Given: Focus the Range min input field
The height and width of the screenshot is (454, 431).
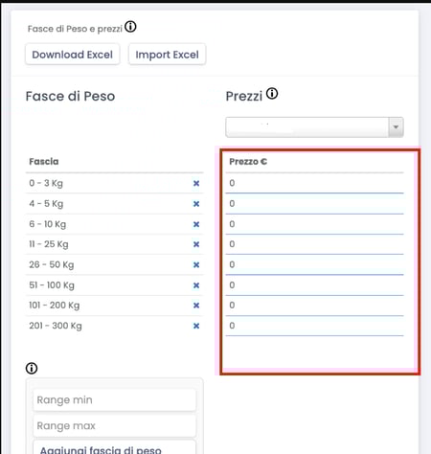Looking at the screenshot, I should (114, 399).
